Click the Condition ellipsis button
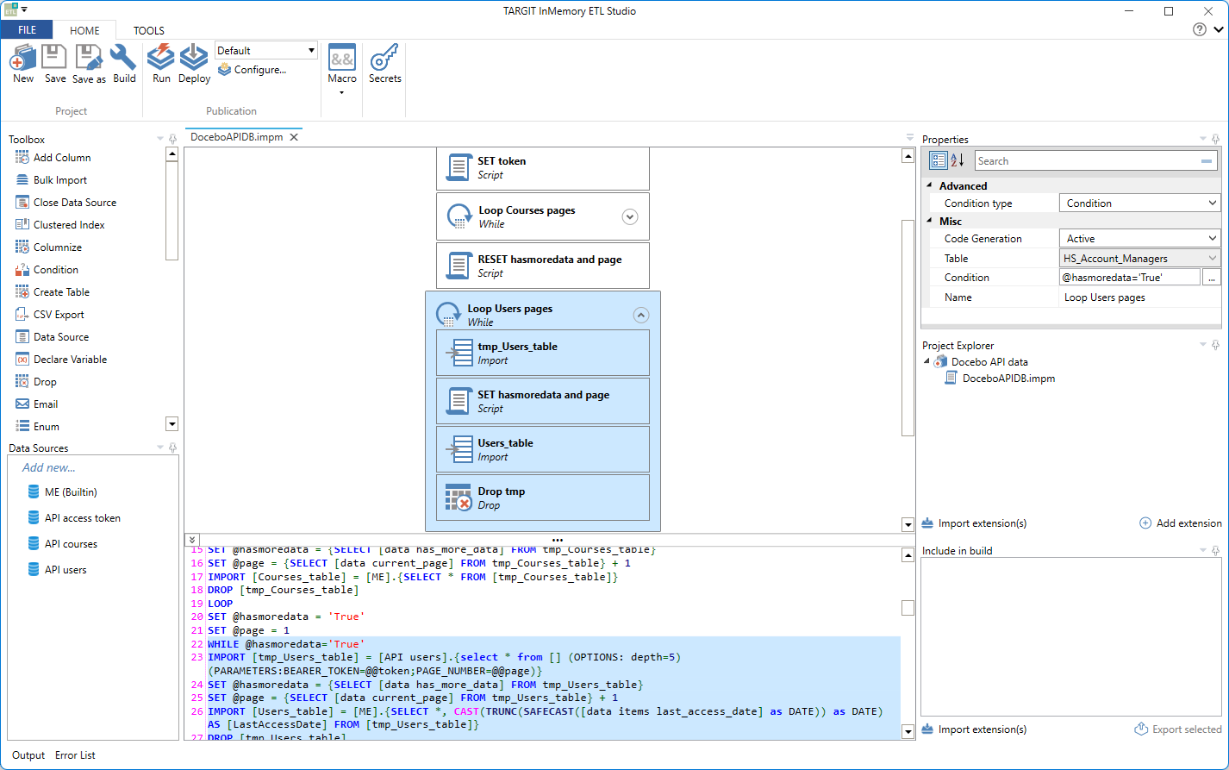This screenshot has height=770, width=1229. tap(1211, 278)
